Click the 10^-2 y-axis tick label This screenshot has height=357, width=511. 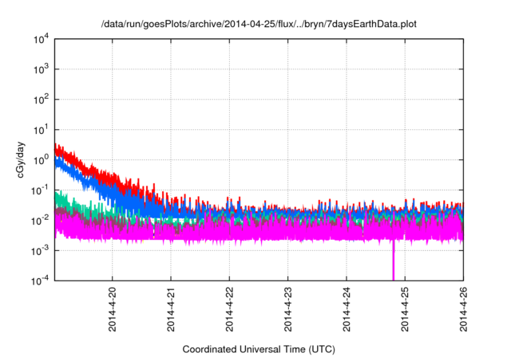(x=40, y=221)
